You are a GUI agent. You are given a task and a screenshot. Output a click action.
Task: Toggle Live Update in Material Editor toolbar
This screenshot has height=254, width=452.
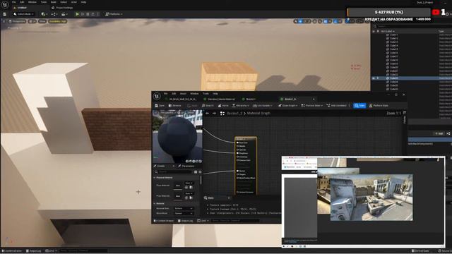tap(262, 106)
